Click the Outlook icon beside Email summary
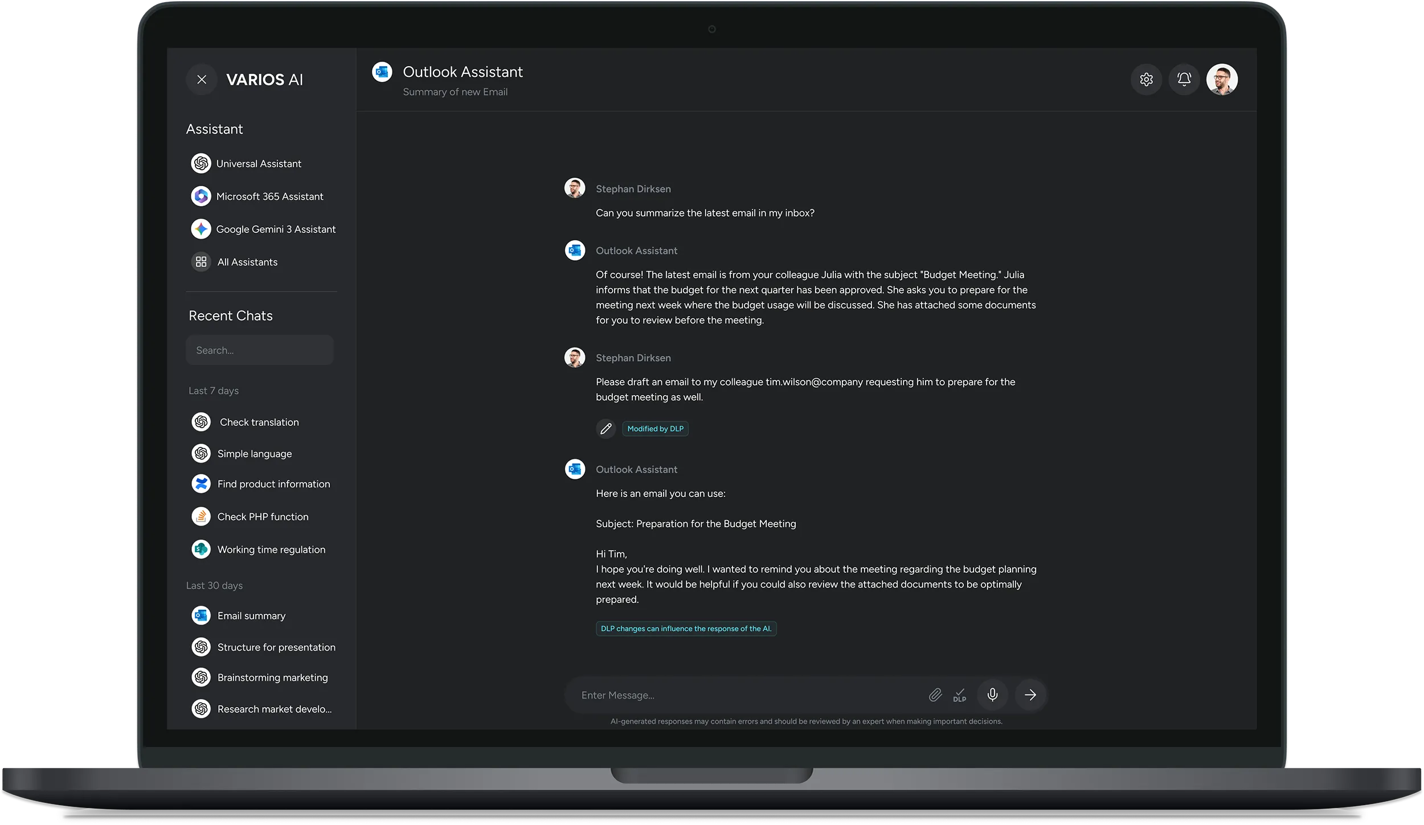 click(201, 615)
